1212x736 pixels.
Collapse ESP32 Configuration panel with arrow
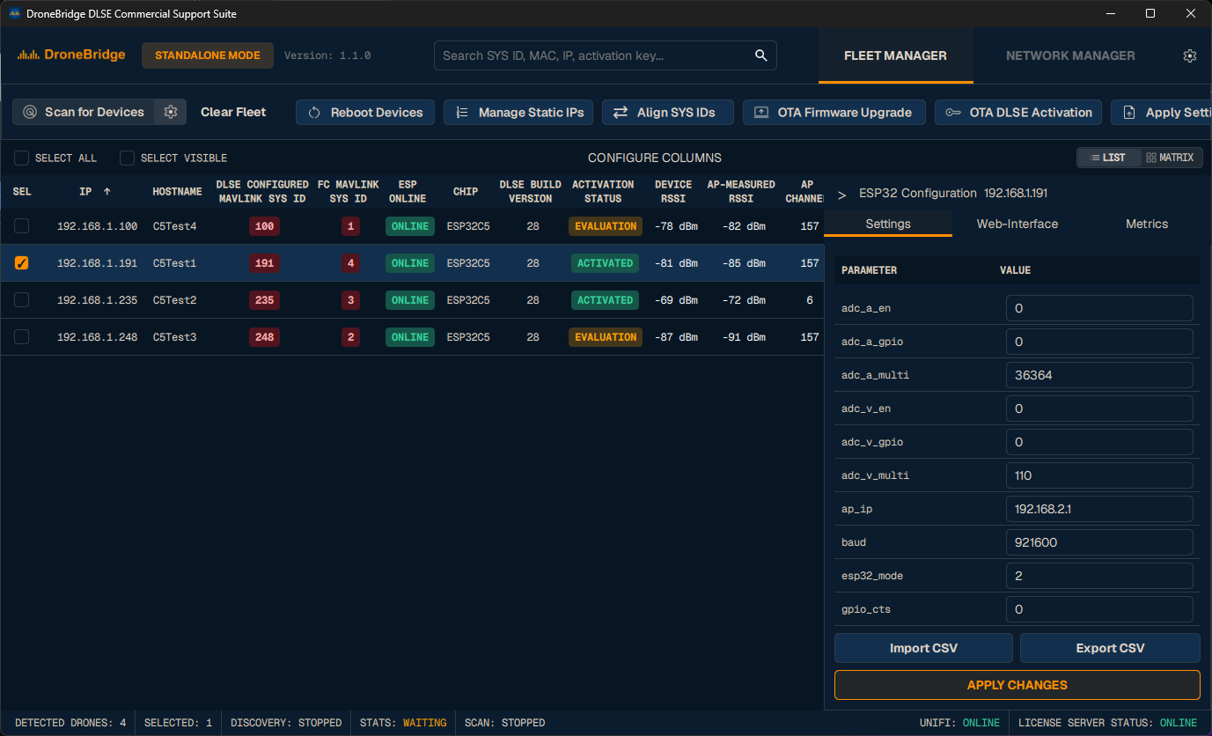click(841, 194)
